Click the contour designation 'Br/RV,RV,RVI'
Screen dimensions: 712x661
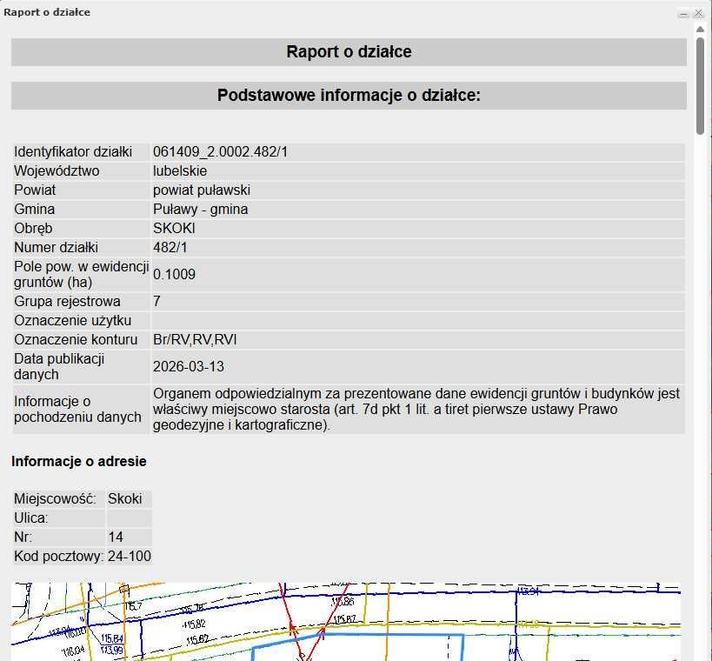pos(195,339)
